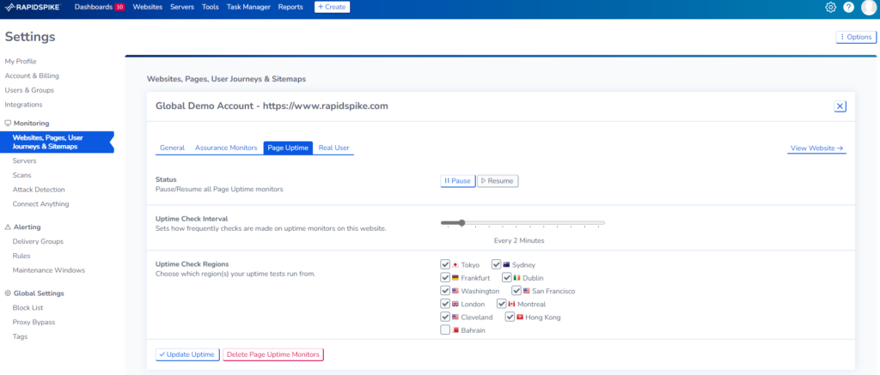Open Dashboards in the top navigation

click(x=94, y=7)
